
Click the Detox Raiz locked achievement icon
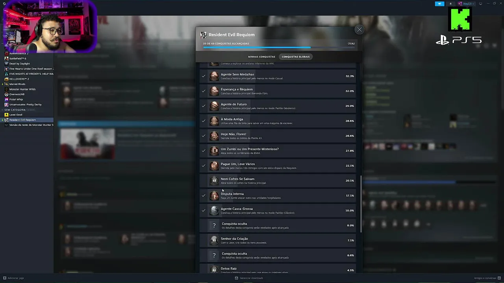pos(214,270)
